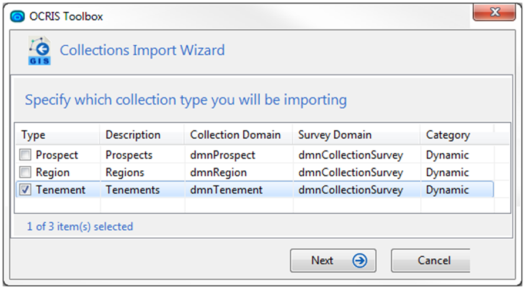Click the Survey Domain column header

click(x=356, y=135)
